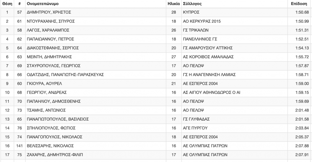Select ΟΔΑΤΖΙΔΗΣ, ΠΑΝΑΓΙΩΤΗΣ-ΠΑΡΑΣΚΕΥΑΣ row
This screenshot has width=312, height=162.
66,74
